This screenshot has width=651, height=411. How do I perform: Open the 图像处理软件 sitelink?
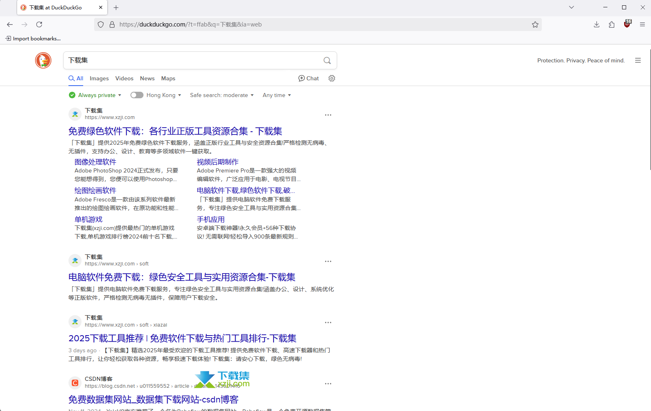(95, 162)
